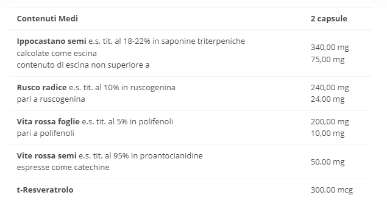Click the 75,00 mg escina value
Screen dimensions: 387x220
(327, 60)
